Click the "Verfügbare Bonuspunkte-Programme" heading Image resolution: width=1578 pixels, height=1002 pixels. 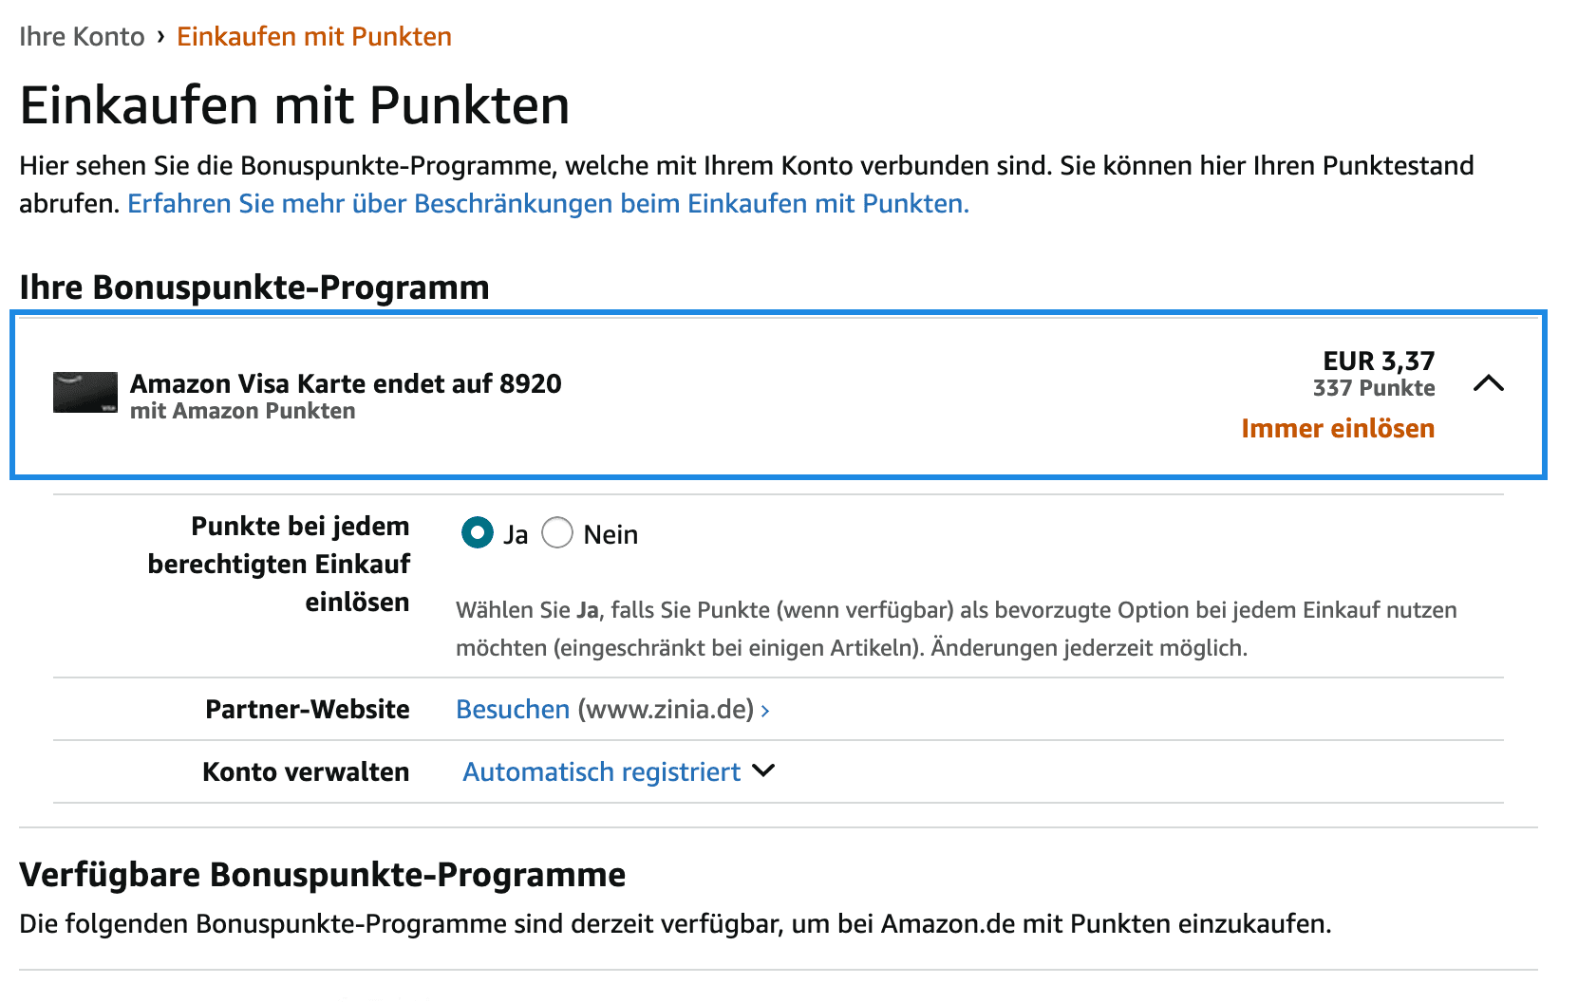click(x=323, y=875)
